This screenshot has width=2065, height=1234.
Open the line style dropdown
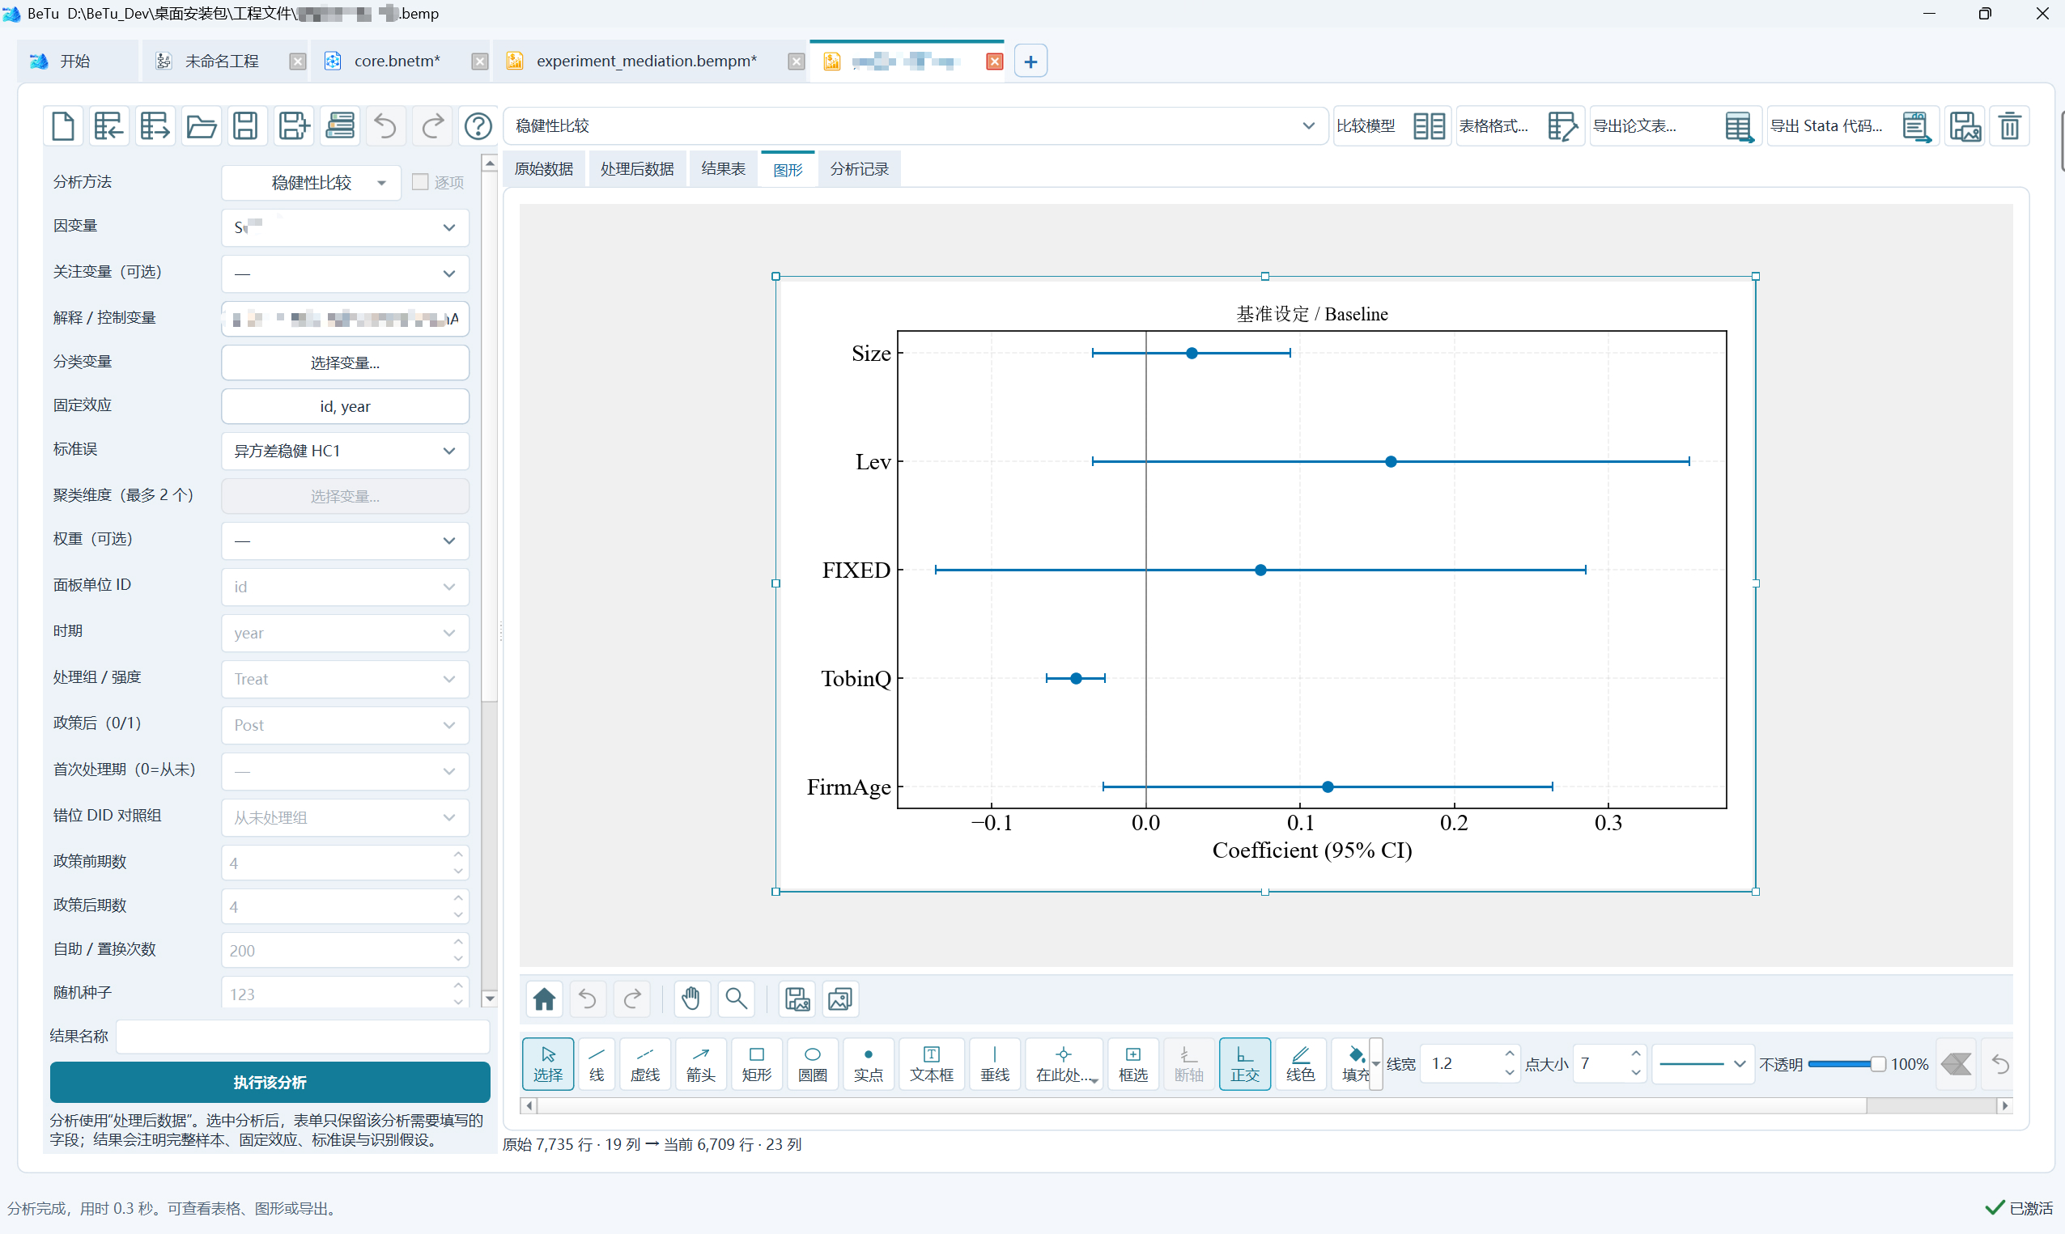coord(1702,1063)
